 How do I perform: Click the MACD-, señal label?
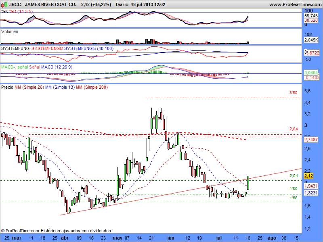coord(15,67)
